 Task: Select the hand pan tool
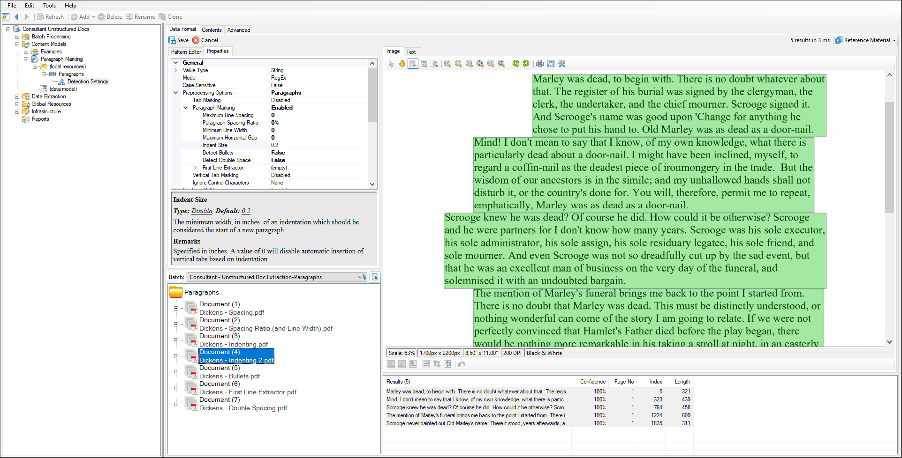pyautogui.click(x=402, y=64)
